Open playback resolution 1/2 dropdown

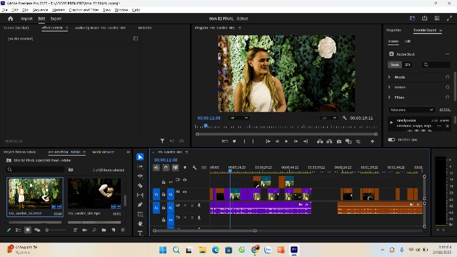[329, 118]
